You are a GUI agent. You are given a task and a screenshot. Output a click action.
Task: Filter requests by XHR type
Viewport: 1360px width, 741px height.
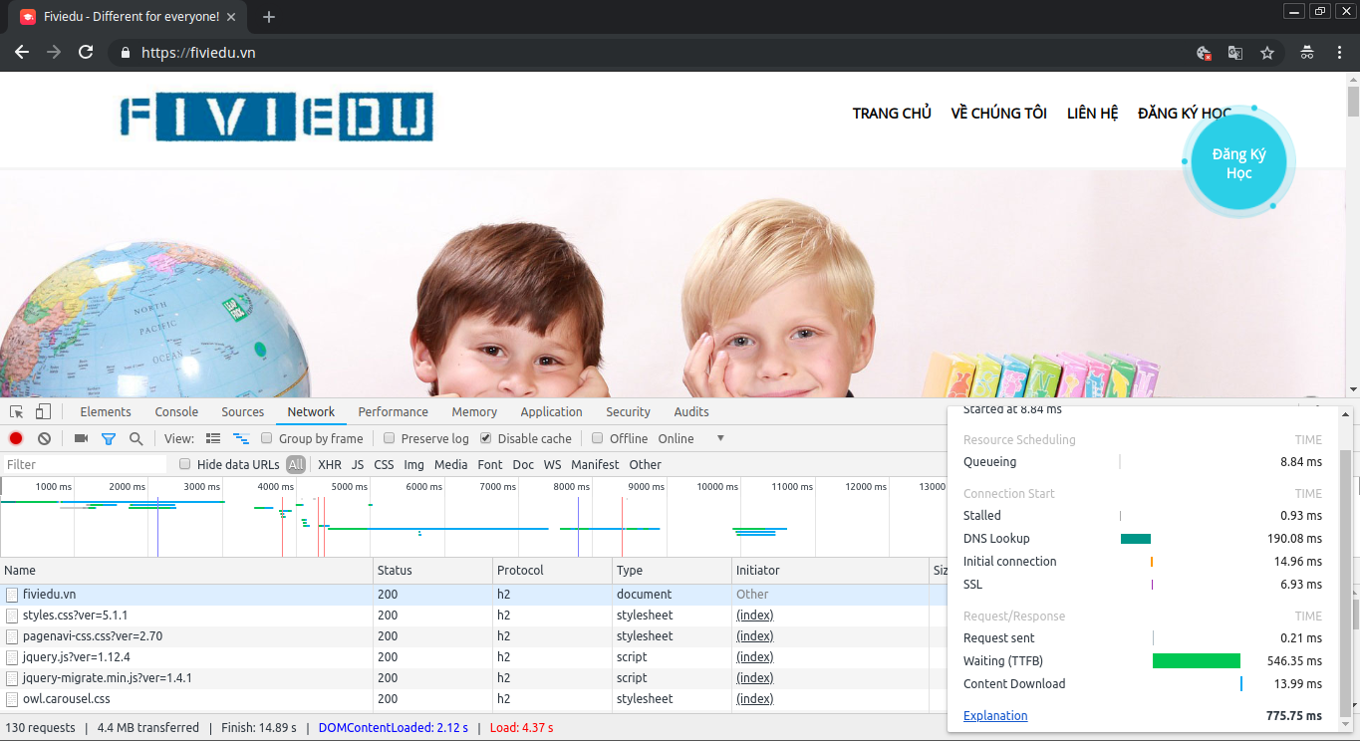tap(330, 465)
